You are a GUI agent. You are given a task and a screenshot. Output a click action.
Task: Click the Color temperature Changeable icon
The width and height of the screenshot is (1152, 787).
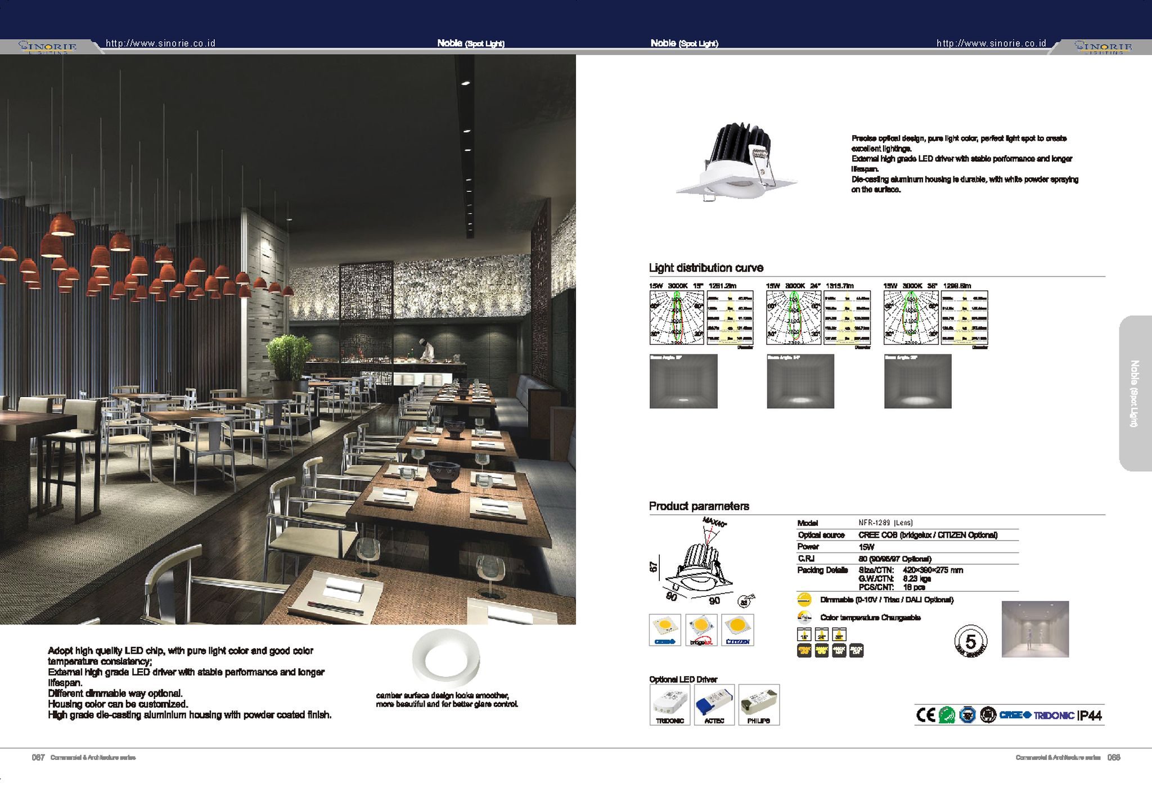click(x=804, y=617)
